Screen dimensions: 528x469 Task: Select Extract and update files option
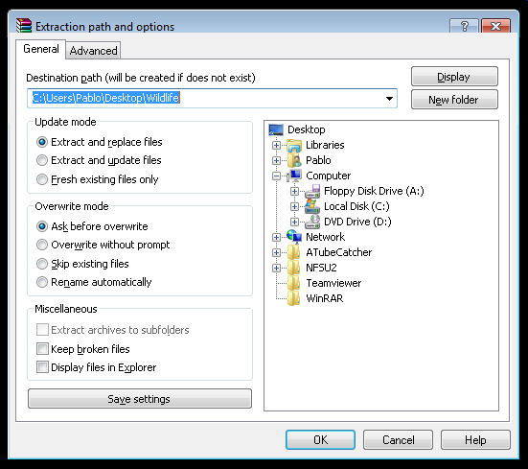tap(42, 160)
